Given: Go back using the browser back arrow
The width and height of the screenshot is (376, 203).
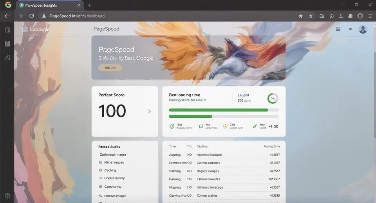Looking at the screenshot, I should click(x=7, y=16).
